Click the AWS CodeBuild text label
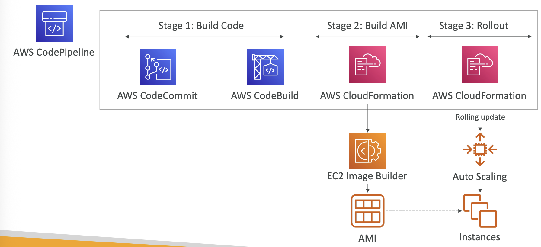Screen dimensions: 541x247 (x=265, y=96)
